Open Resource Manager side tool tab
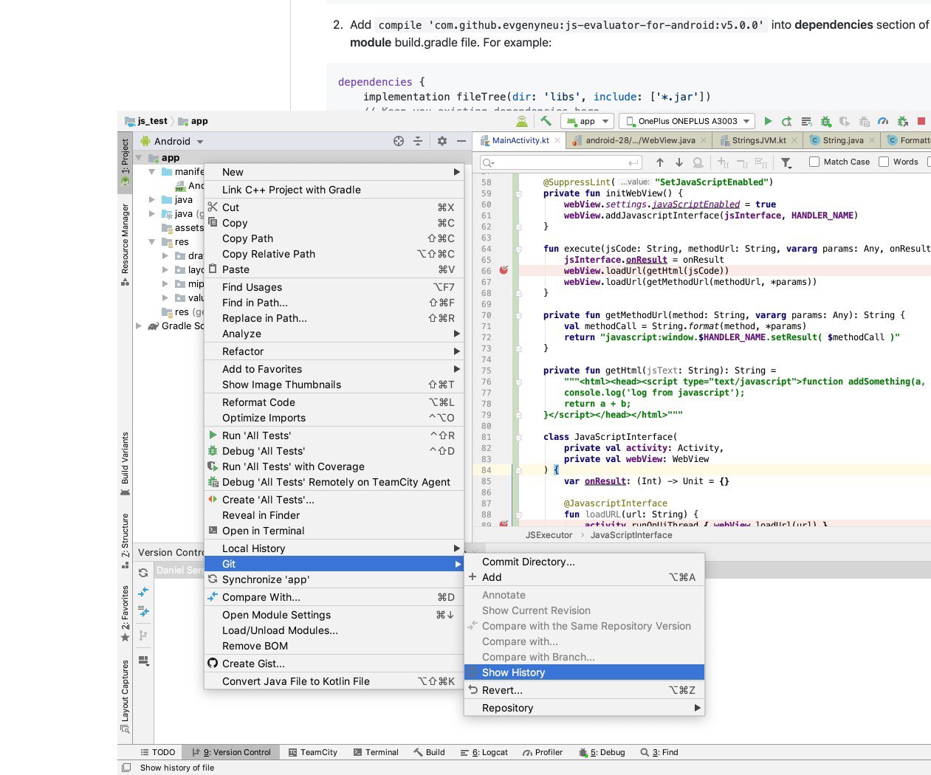931x775 pixels. tap(125, 245)
